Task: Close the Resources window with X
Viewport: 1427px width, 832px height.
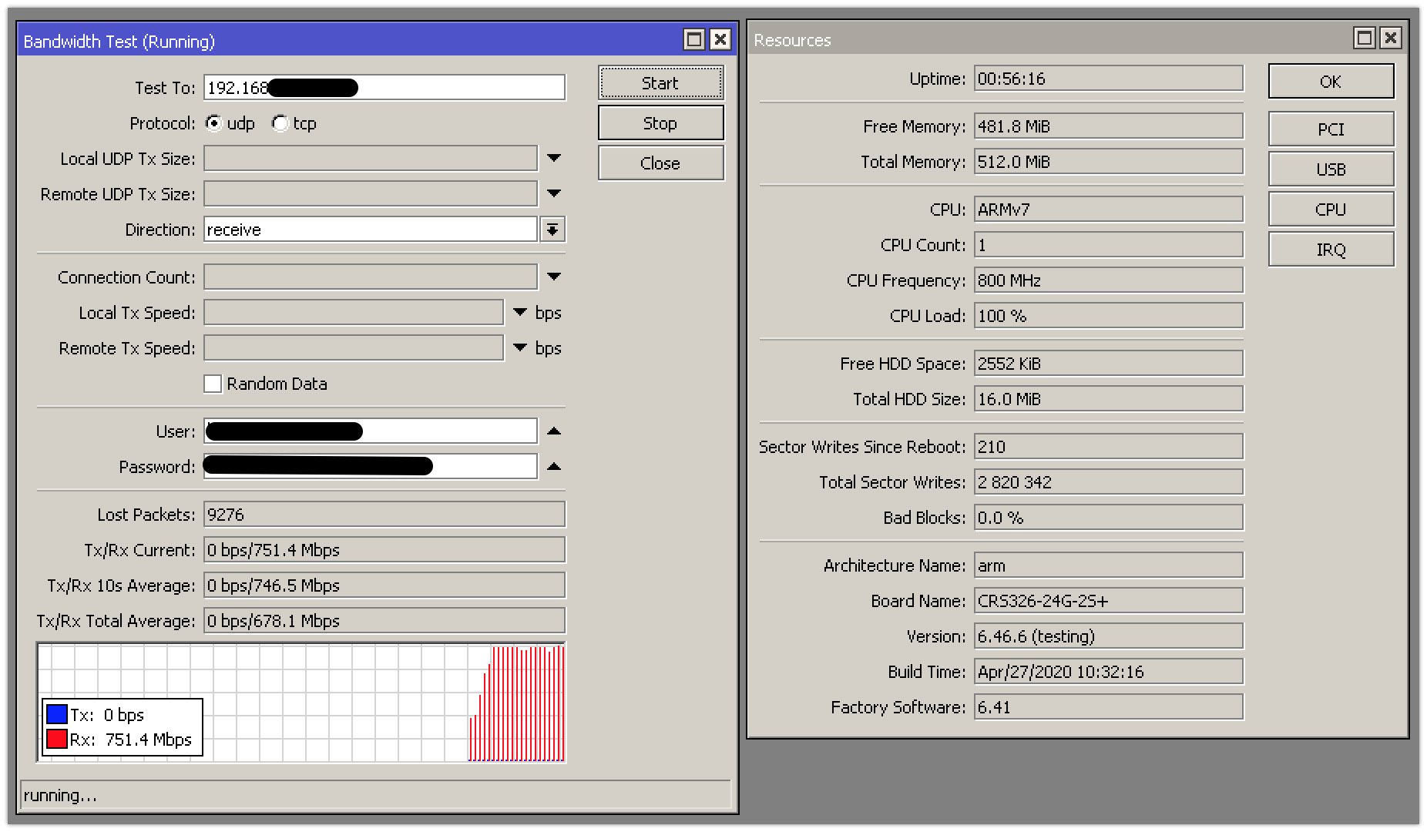Action: (x=1390, y=38)
